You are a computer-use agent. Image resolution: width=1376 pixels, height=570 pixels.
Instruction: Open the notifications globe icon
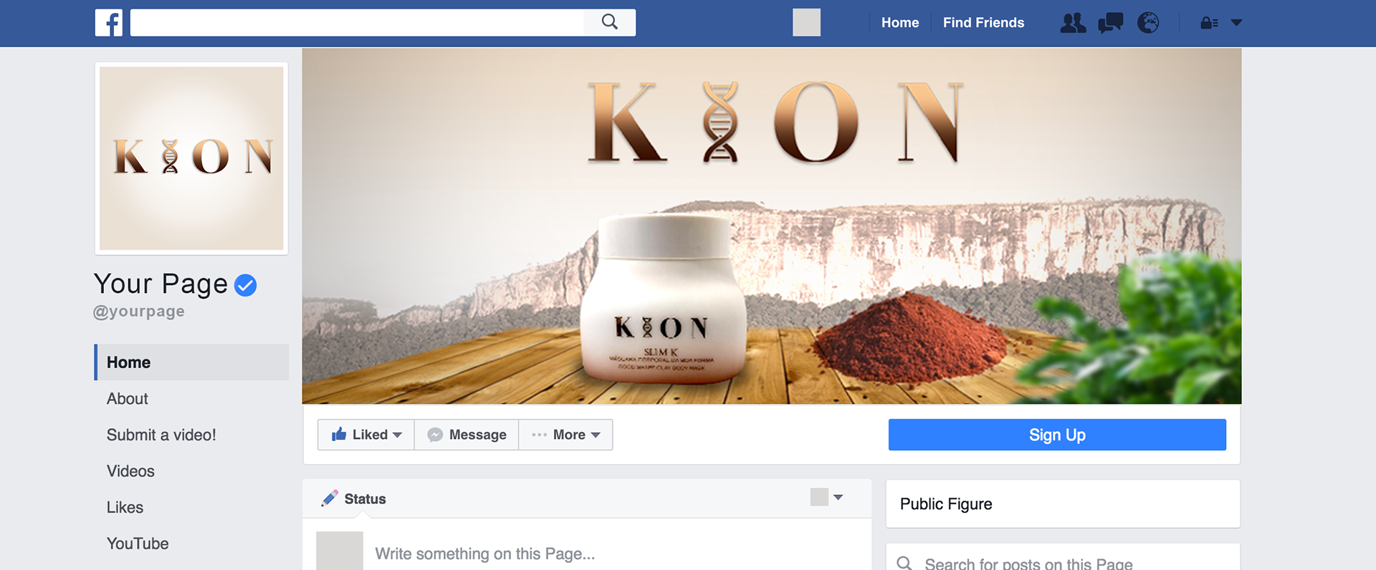[x=1148, y=23]
